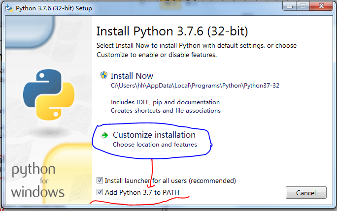This screenshot has width=337, height=211.
Task: Click the UAC shield icon beside Install Now
Action: click(104, 75)
